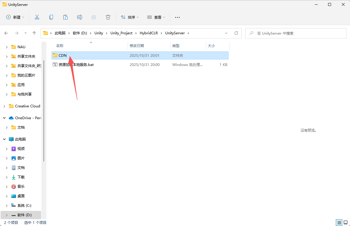Screen dimensions: 350x226
Task: Click the 2025/10/31 20:01 date cell
Action: 145,56
